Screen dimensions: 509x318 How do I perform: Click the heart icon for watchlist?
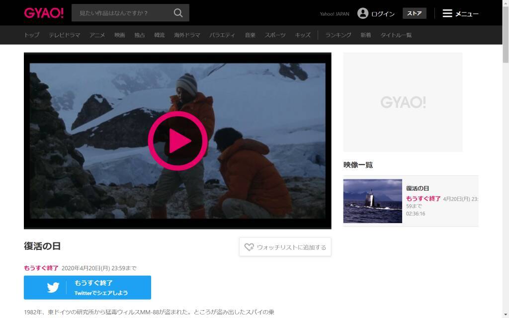tap(249, 247)
